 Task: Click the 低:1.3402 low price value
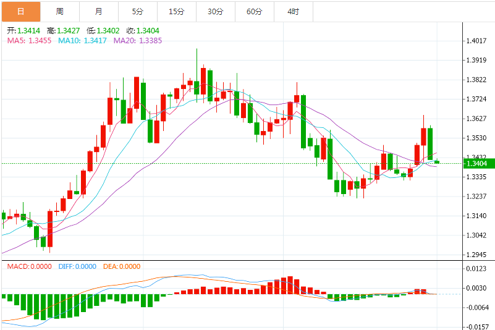point(103,31)
